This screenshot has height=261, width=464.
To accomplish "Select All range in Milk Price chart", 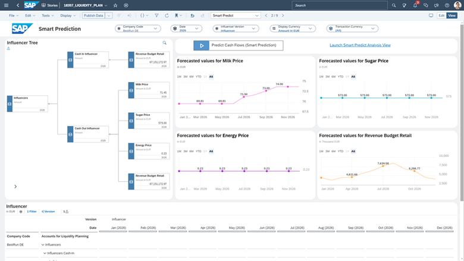I will pos(211,77).
